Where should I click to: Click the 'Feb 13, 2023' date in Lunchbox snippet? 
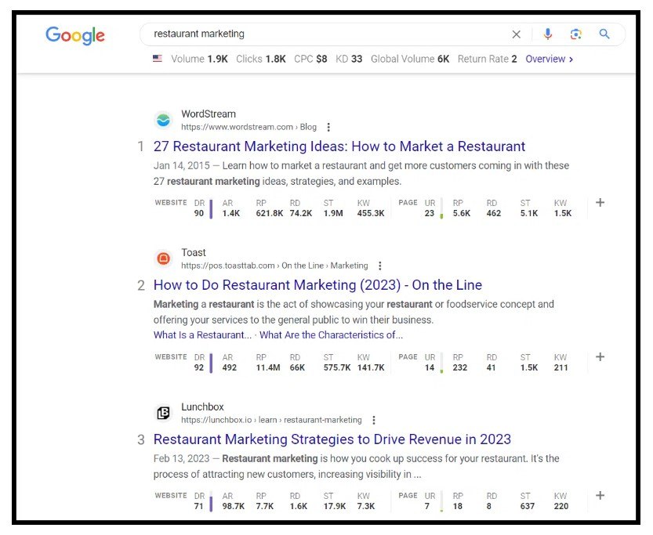pos(181,458)
